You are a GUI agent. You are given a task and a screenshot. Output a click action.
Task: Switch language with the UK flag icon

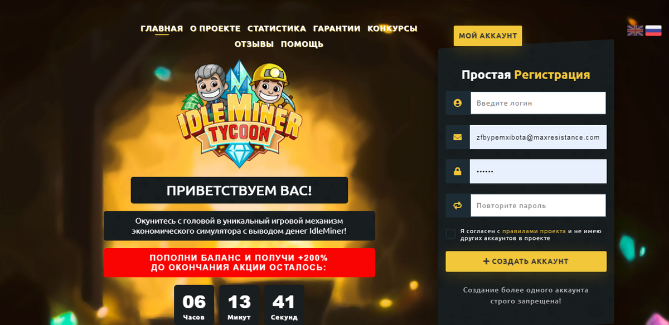(x=635, y=30)
